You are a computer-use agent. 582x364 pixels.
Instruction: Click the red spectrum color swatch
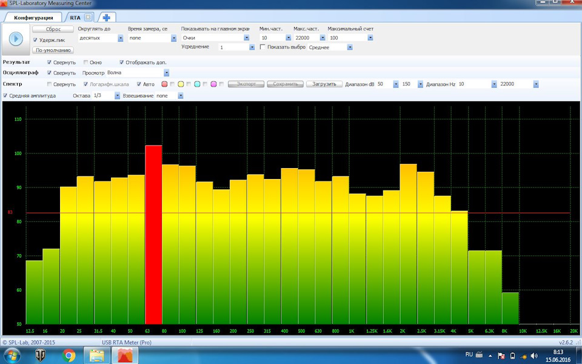click(165, 83)
